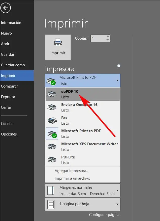Increase copies with the up arrow
The image size is (160, 221).
point(108,36)
